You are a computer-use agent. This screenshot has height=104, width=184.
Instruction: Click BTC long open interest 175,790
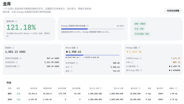pos(62,93)
